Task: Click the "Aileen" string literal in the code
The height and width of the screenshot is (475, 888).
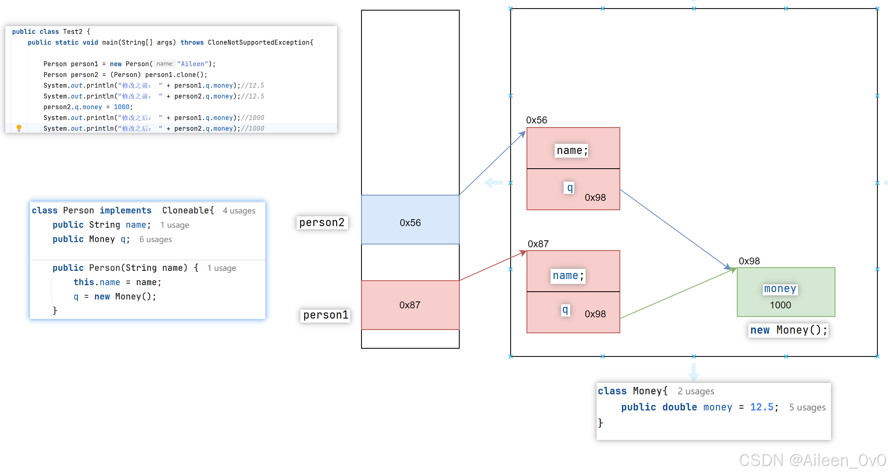Action: (x=192, y=64)
